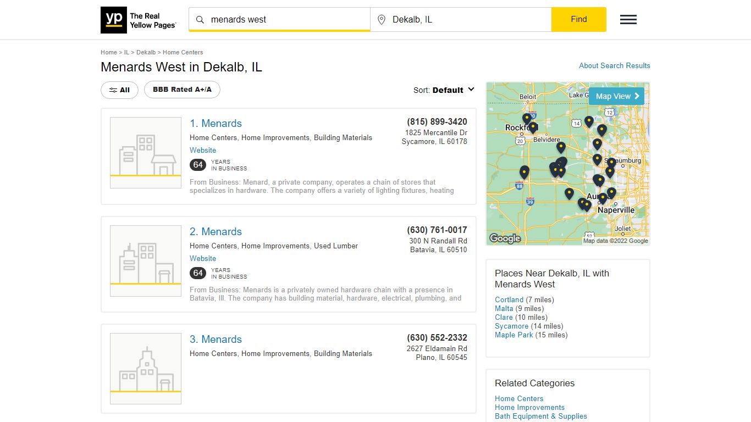The width and height of the screenshot is (751, 422).
Task: Open Home Centers breadcrumb link
Action: point(183,52)
